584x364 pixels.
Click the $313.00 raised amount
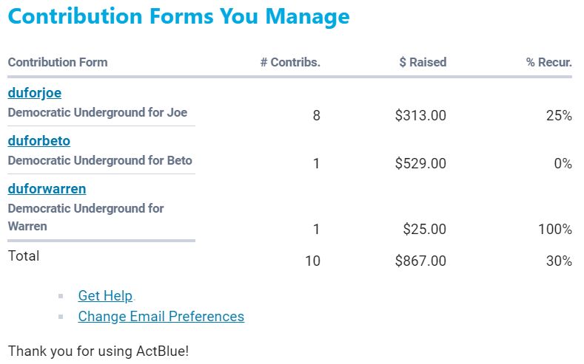coord(420,116)
